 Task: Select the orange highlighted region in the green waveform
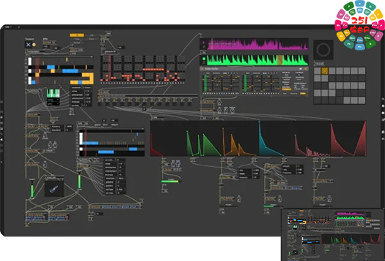point(280,60)
